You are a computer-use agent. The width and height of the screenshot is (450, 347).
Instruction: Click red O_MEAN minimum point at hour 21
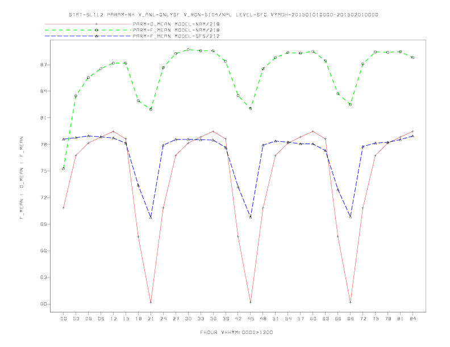151,302
